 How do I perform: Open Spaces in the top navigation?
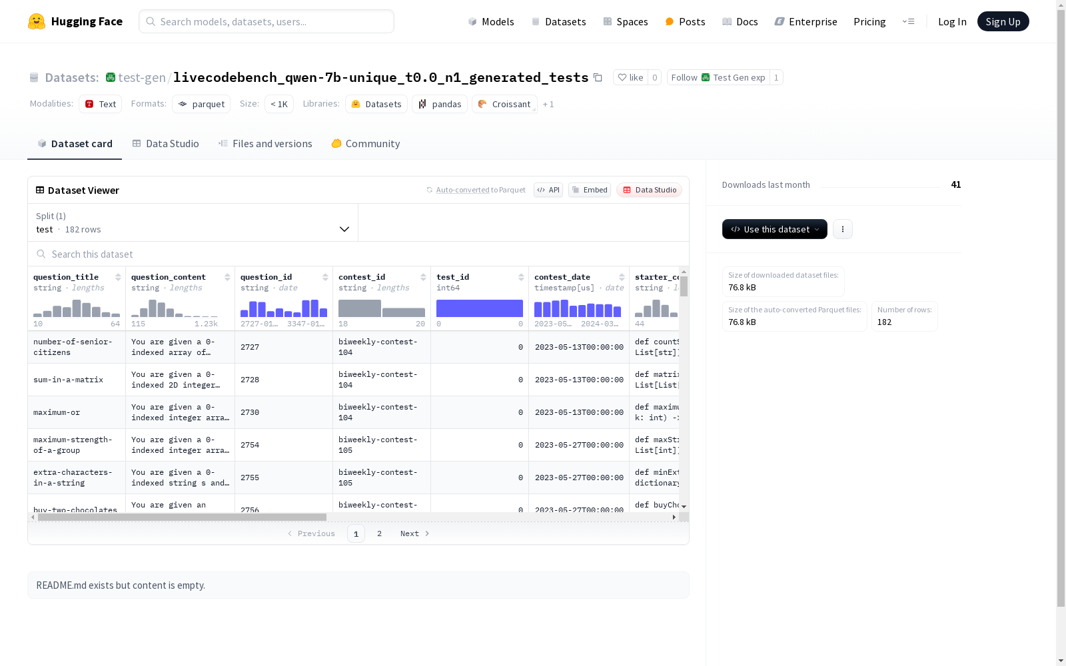point(626,21)
